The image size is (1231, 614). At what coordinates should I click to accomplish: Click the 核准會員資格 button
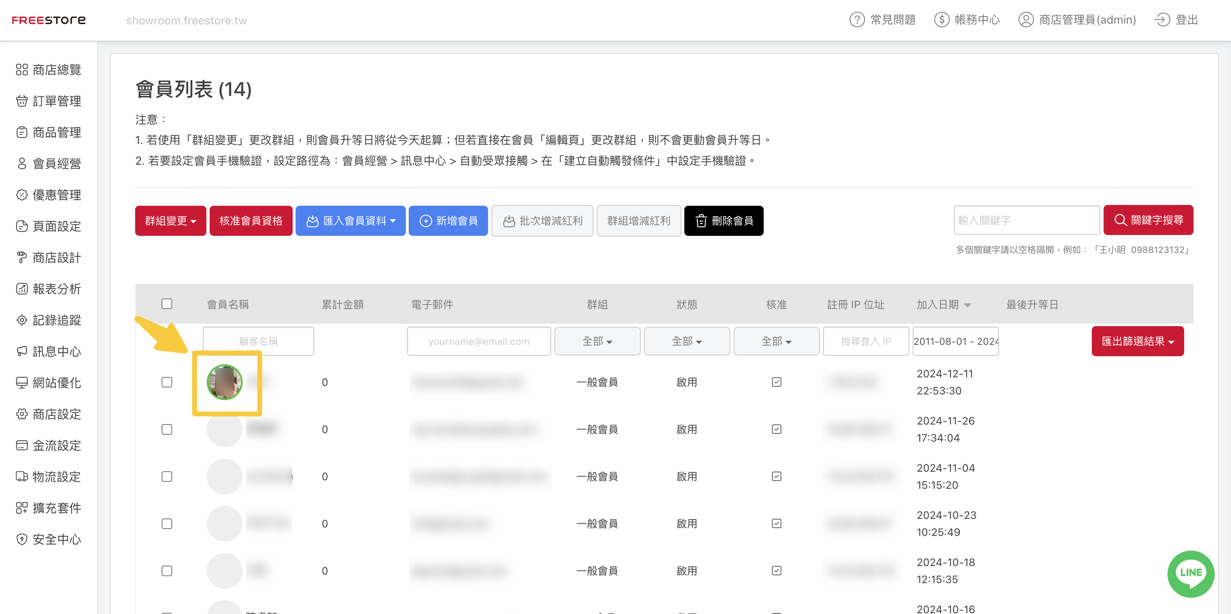click(251, 221)
